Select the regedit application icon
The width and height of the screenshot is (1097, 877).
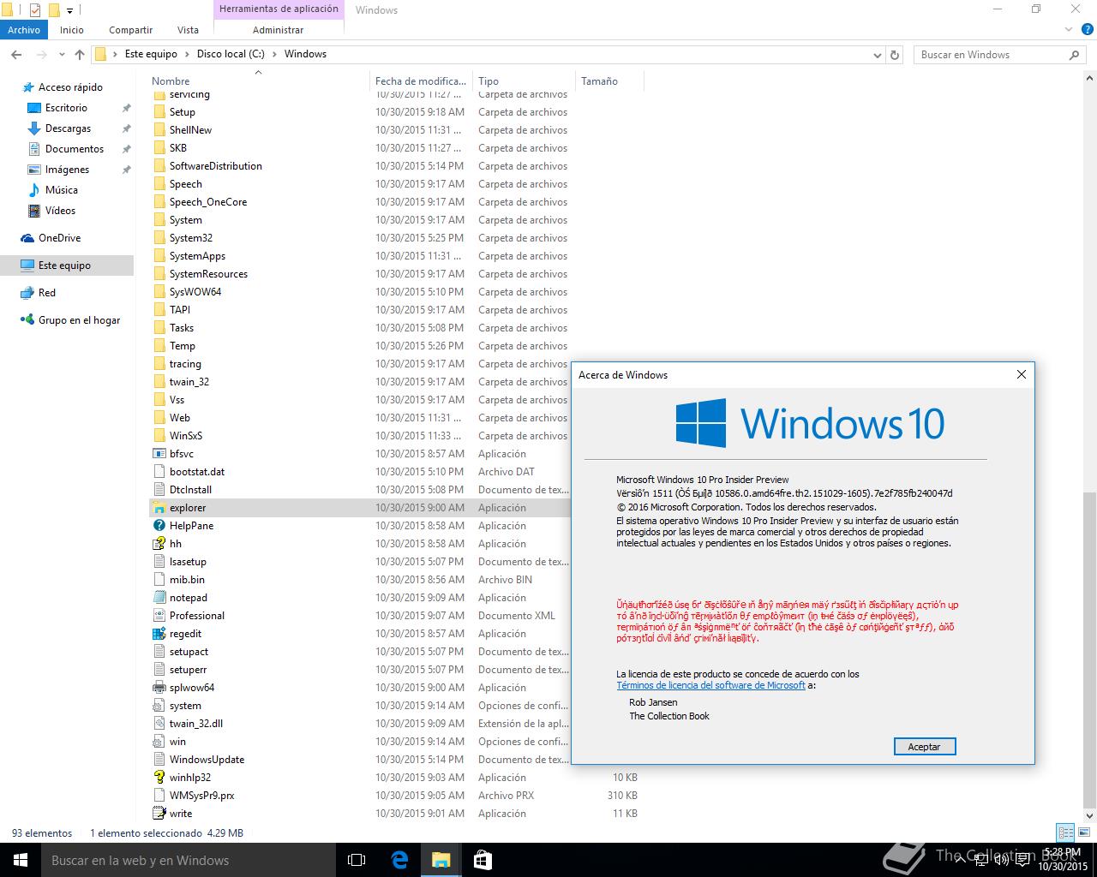coord(159,634)
